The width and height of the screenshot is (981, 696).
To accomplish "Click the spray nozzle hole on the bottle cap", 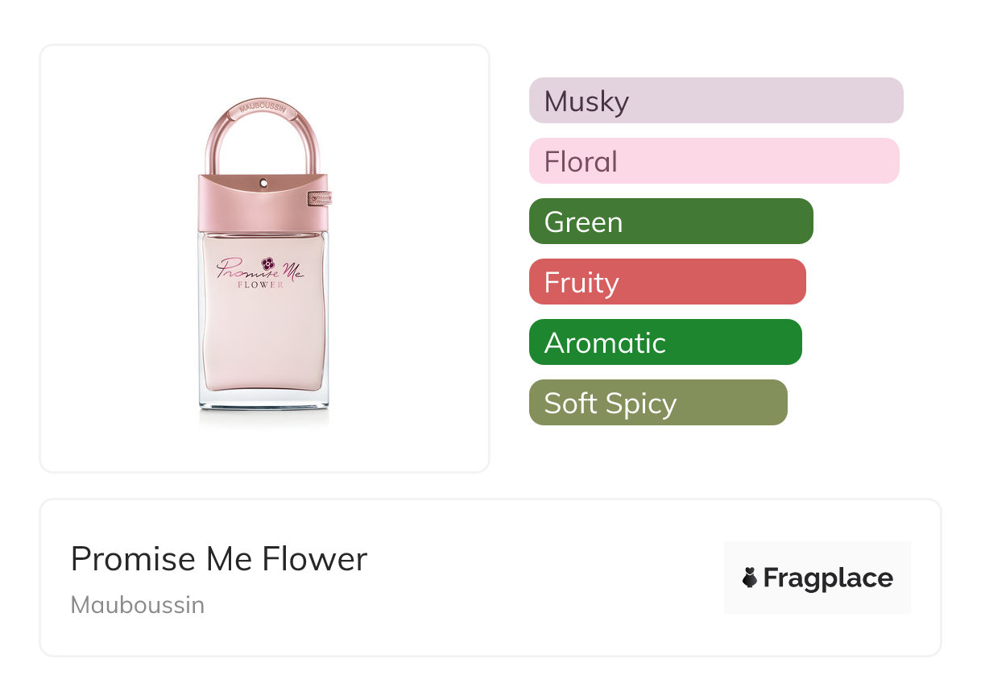I will [x=263, y=184].
